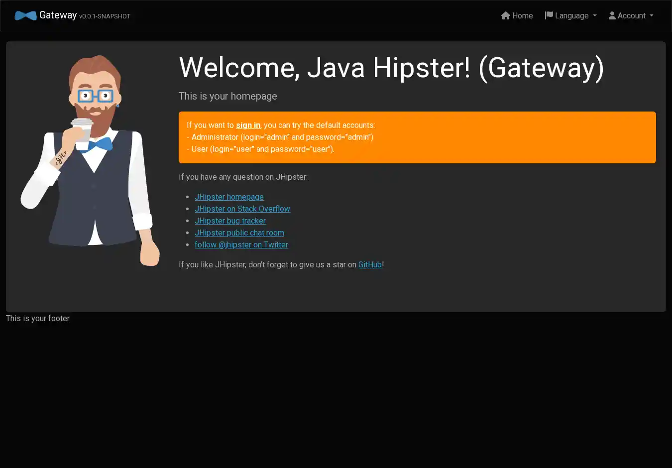Click follow @jhipster on Twitter link
This screenshot has height=468, width=672.
tap(241, 245)
